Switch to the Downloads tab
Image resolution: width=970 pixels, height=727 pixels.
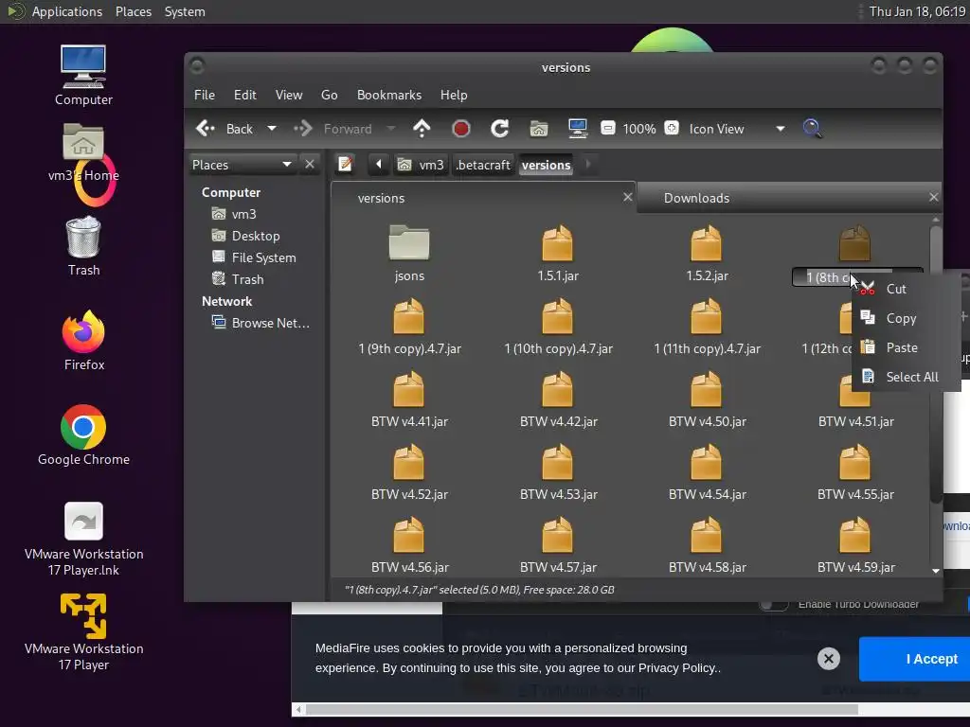coord(696,198)
